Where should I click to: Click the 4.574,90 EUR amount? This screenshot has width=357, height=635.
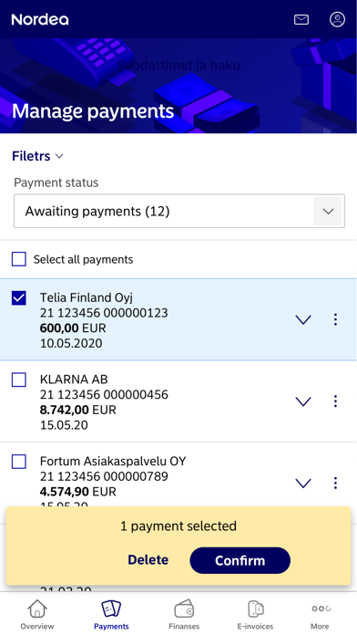[x=78, y=492]
